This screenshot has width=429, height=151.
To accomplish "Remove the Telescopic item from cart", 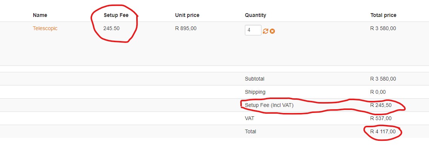I will [272, 31].
